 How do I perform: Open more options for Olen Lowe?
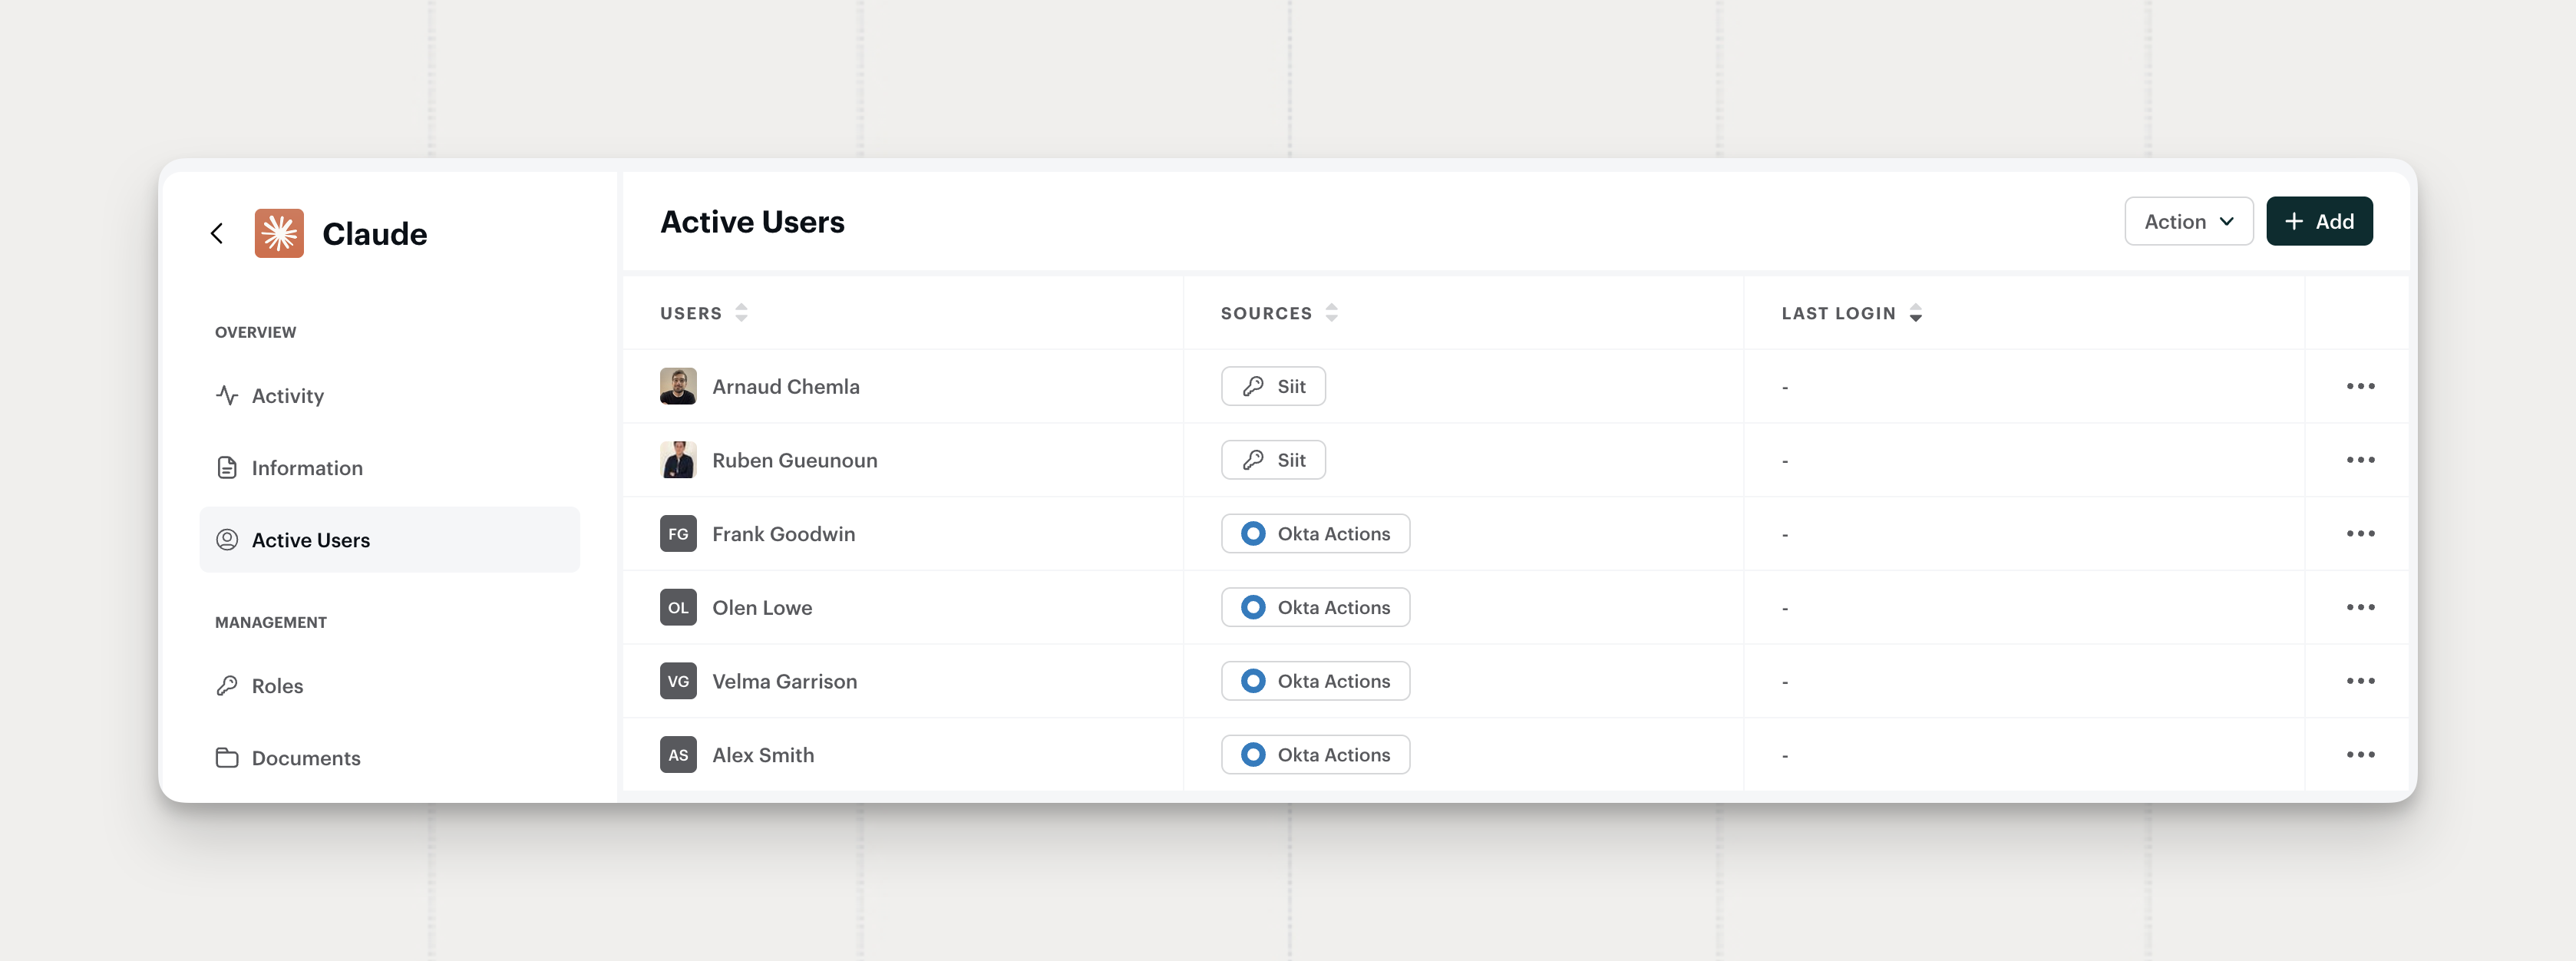coord(2360,607)
